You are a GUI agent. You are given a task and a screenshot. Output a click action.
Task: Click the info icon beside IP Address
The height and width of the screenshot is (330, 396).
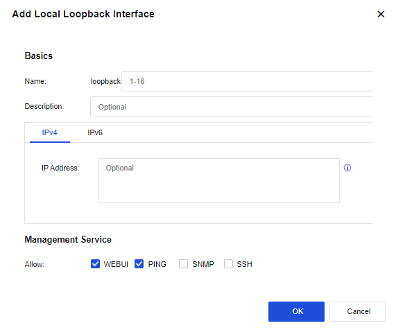tap(347, 168)
